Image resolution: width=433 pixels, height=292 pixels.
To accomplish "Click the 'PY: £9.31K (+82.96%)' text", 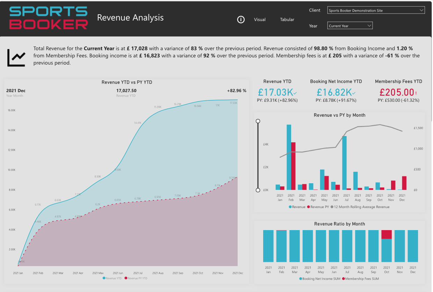I will tap(277, 100).
